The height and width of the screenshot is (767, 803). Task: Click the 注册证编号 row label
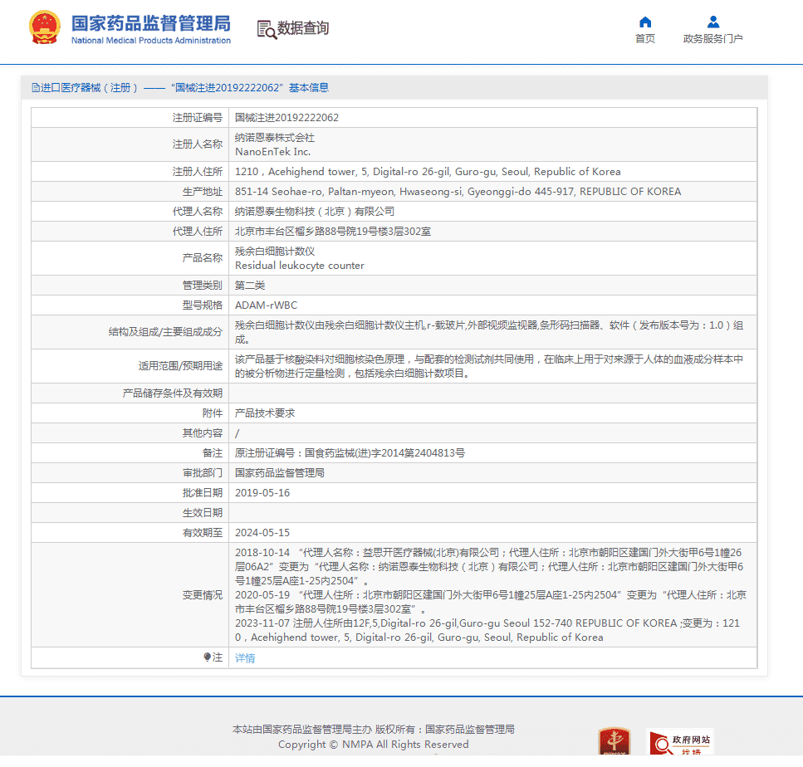198,118
